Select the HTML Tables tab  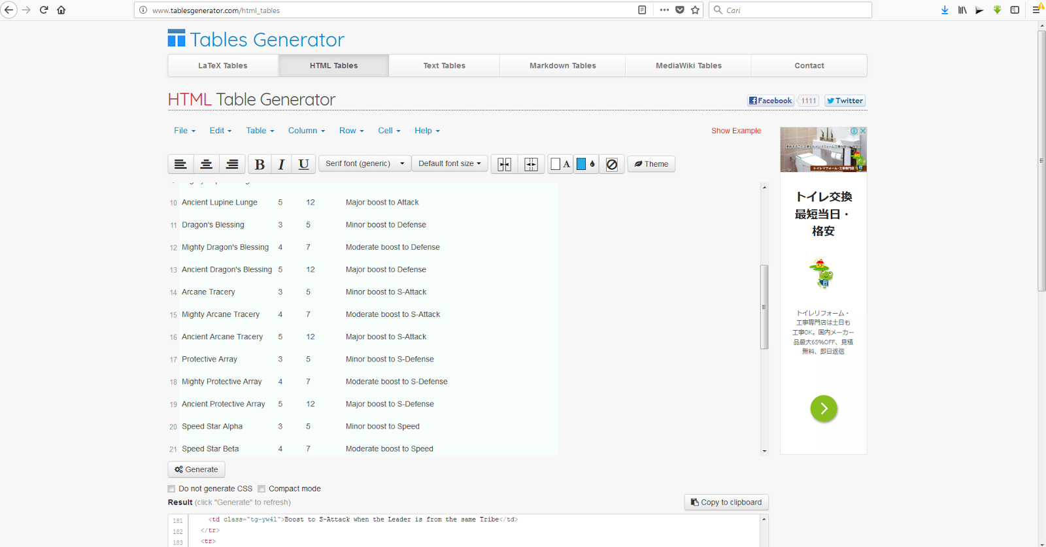(x=333, y=65)
